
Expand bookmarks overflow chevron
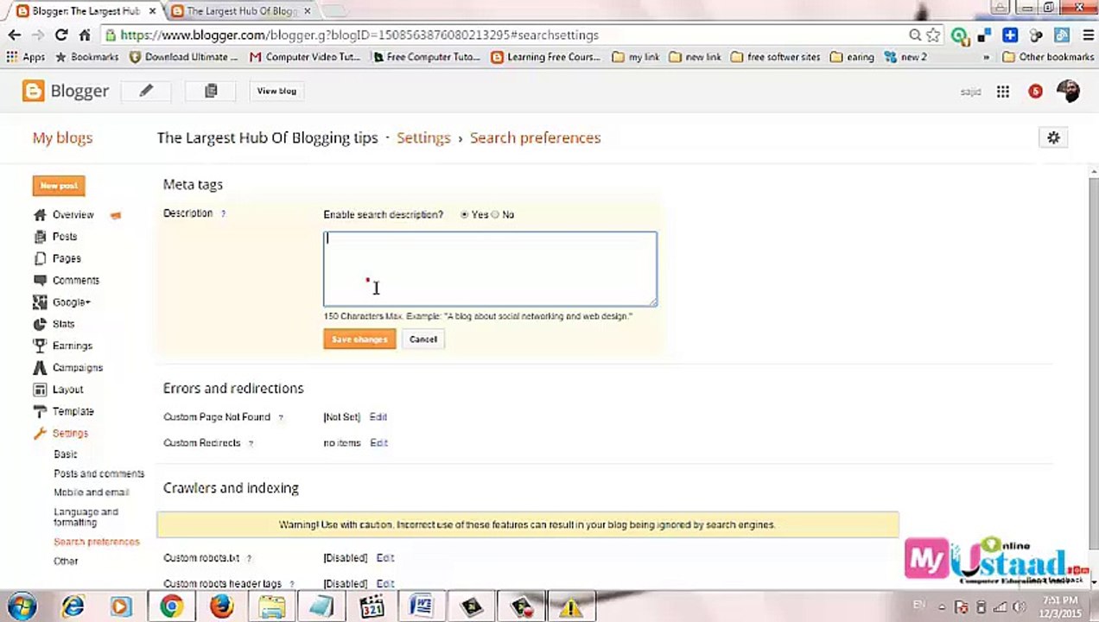[986, 57]
